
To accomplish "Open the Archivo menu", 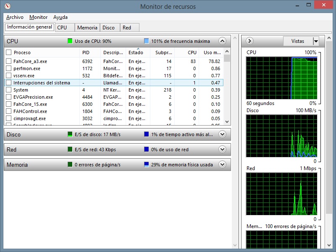I will [15, 17].
